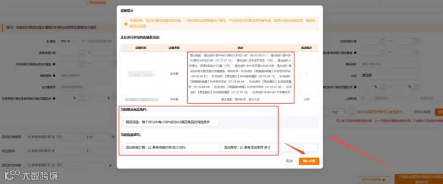Click the 活动 column header in dialog table
The width and height of the screenshot is (443, 184).
pyautogui.click(x=240, y=48)
